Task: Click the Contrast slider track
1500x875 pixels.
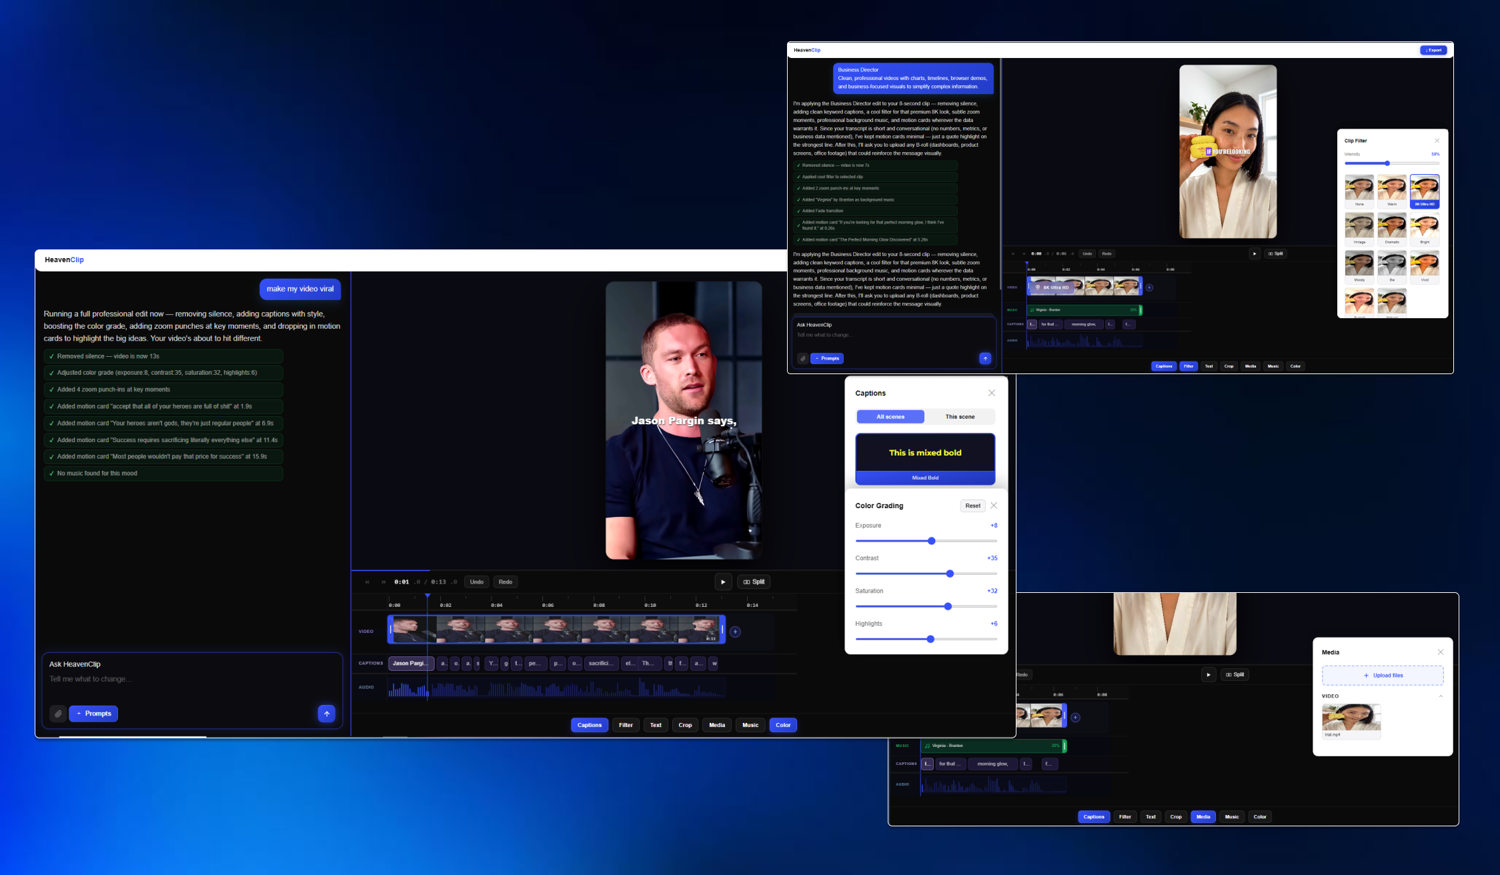Action: (x=926, y=574)
